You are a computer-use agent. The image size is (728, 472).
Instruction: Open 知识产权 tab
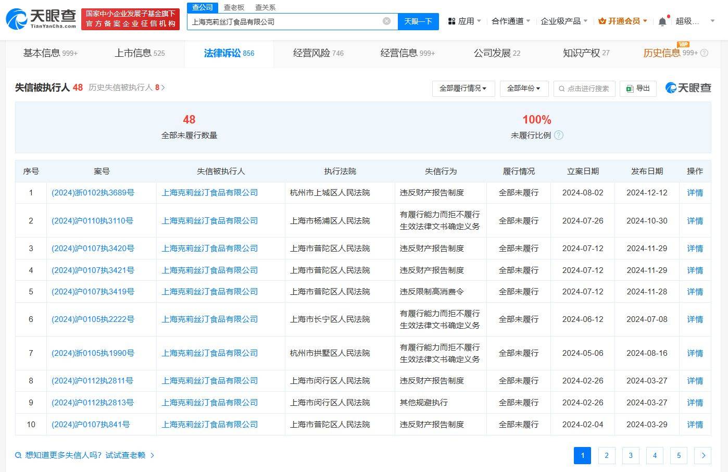[x=586, y=53]
